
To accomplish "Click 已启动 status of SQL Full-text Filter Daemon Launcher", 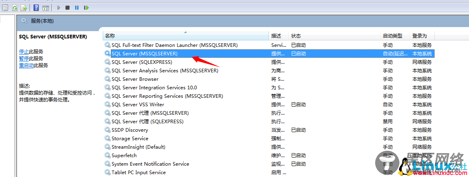I will [x=298, y=45].
